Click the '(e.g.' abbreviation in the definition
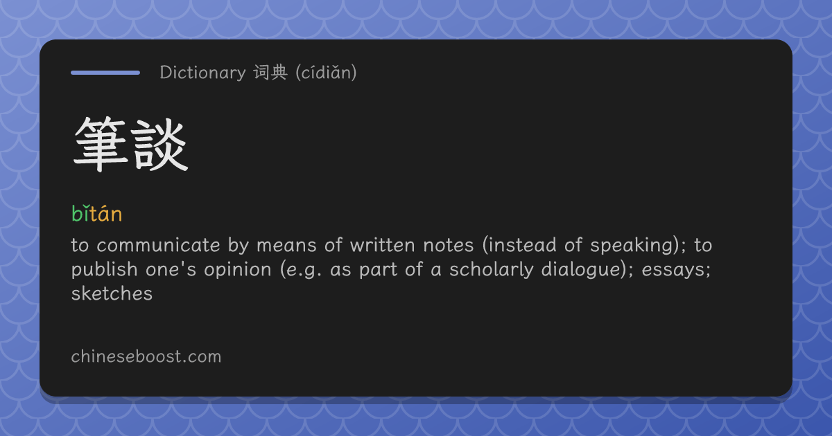The image size is (832, 436). [302, 269]
